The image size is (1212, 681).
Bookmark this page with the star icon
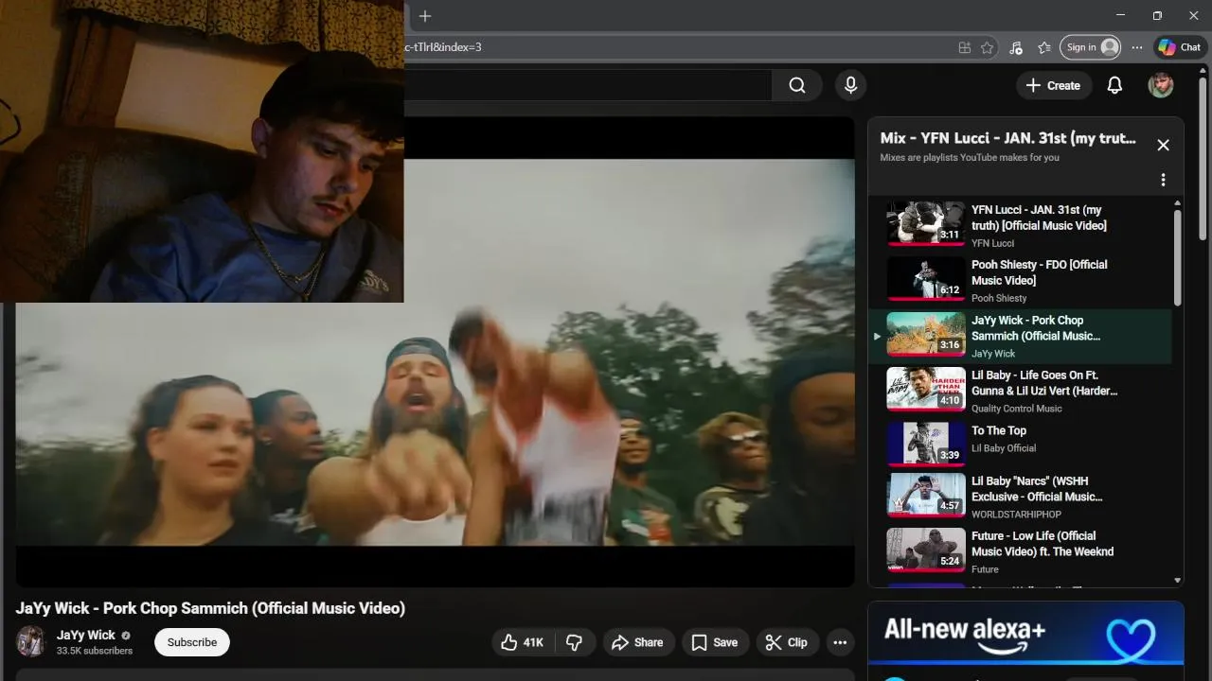(x=988, y=47)
